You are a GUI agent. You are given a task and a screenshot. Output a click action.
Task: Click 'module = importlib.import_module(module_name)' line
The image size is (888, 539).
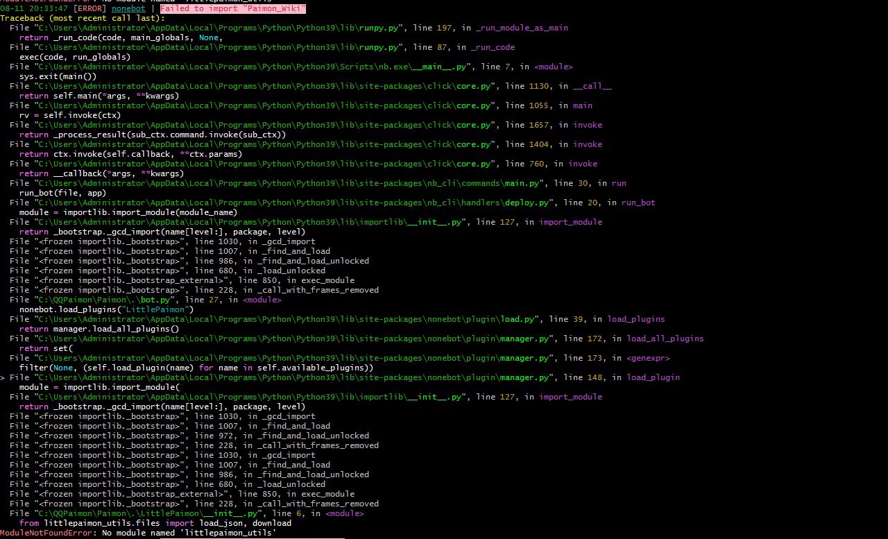coord(128,212)
